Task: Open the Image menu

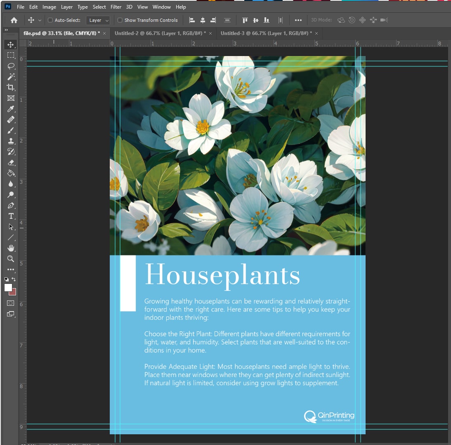Action: coord(49,7)
